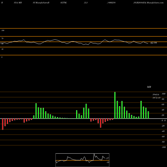The height and width of the screenshot is (167, 167).
Task: Click the -20 label on MR axis
Action: coord(163,126)
